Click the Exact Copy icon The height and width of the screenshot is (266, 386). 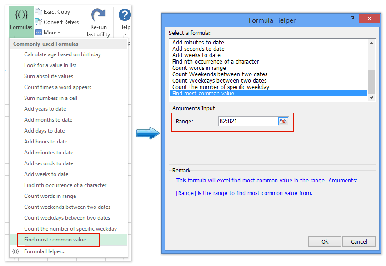[x=39, y=12]
